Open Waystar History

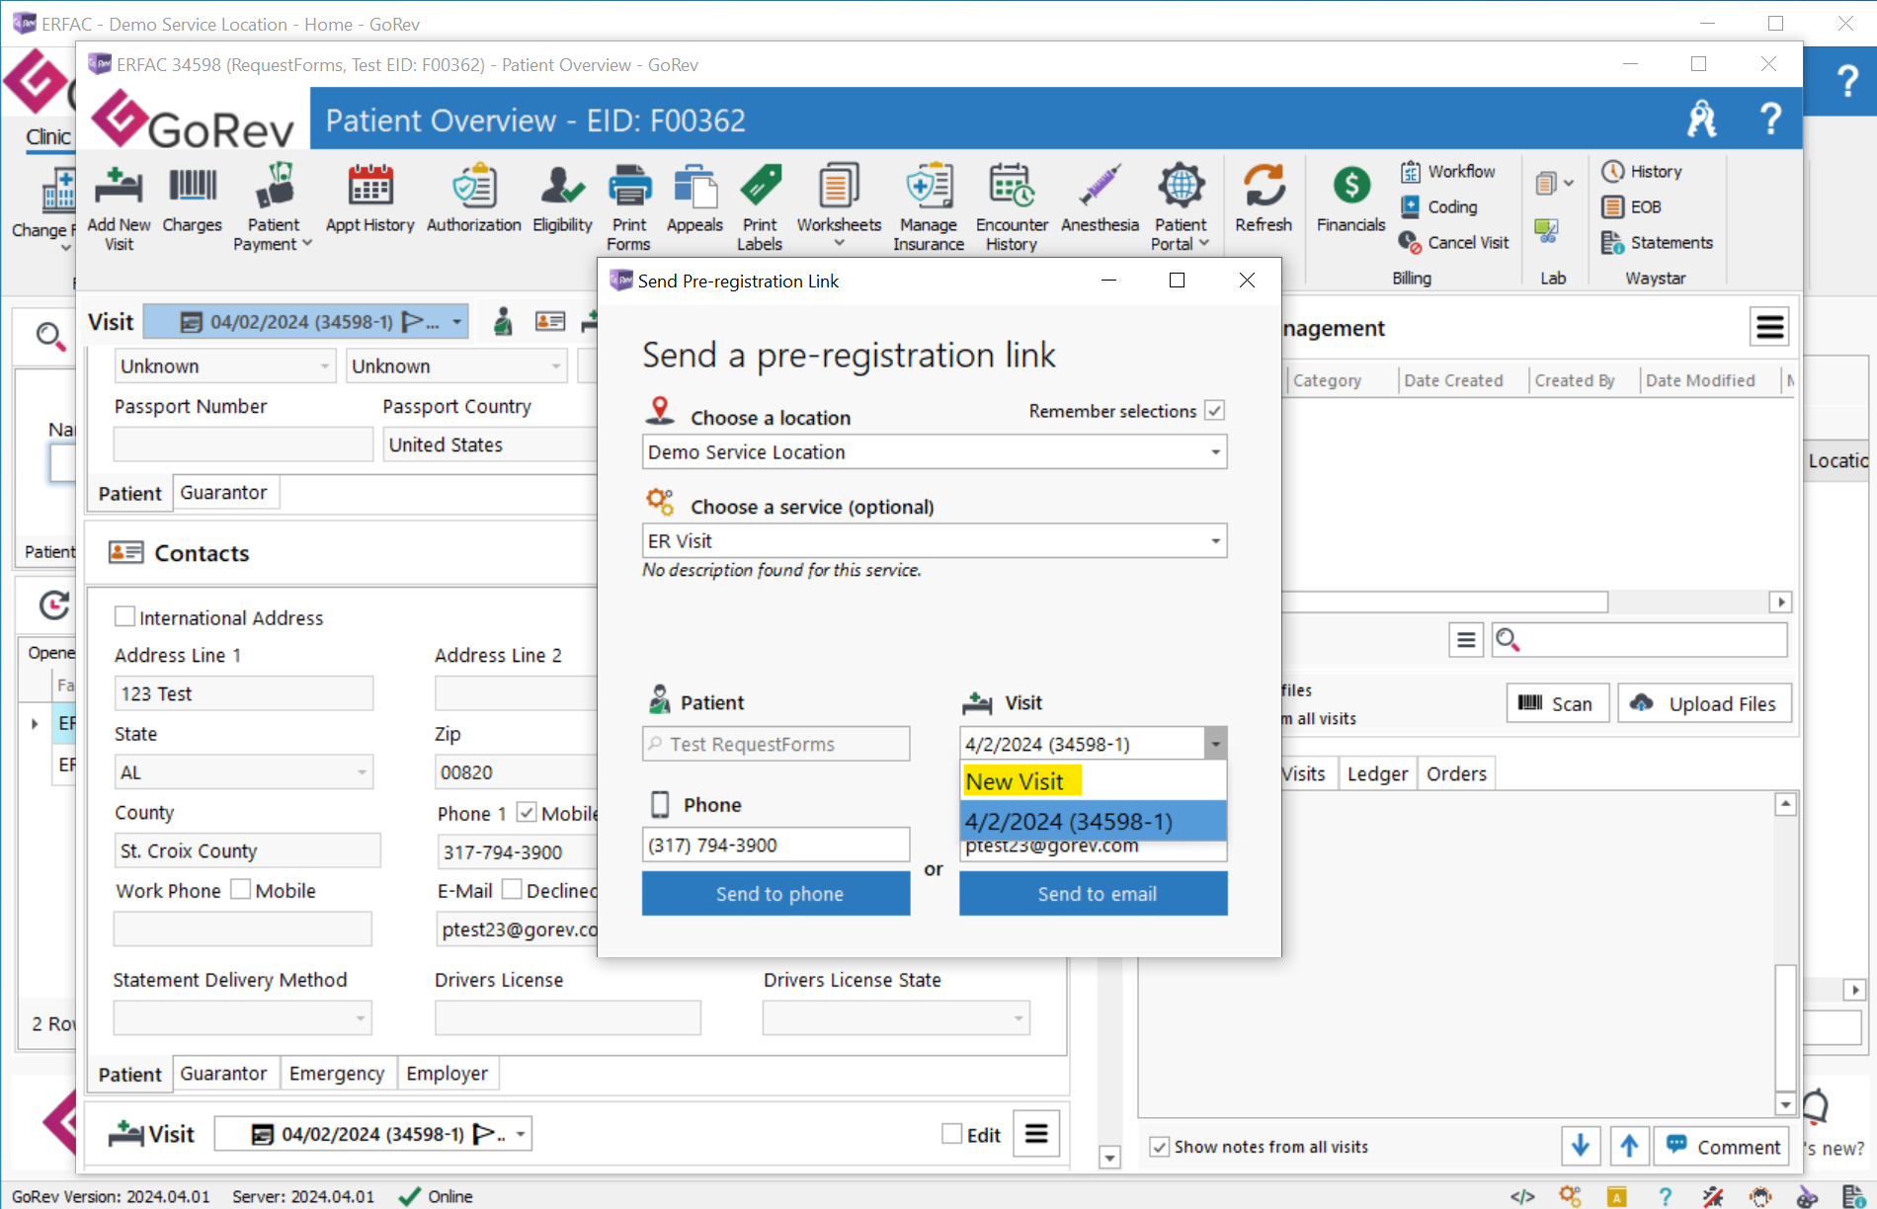pyautogui.click(x=1642, y=172)
